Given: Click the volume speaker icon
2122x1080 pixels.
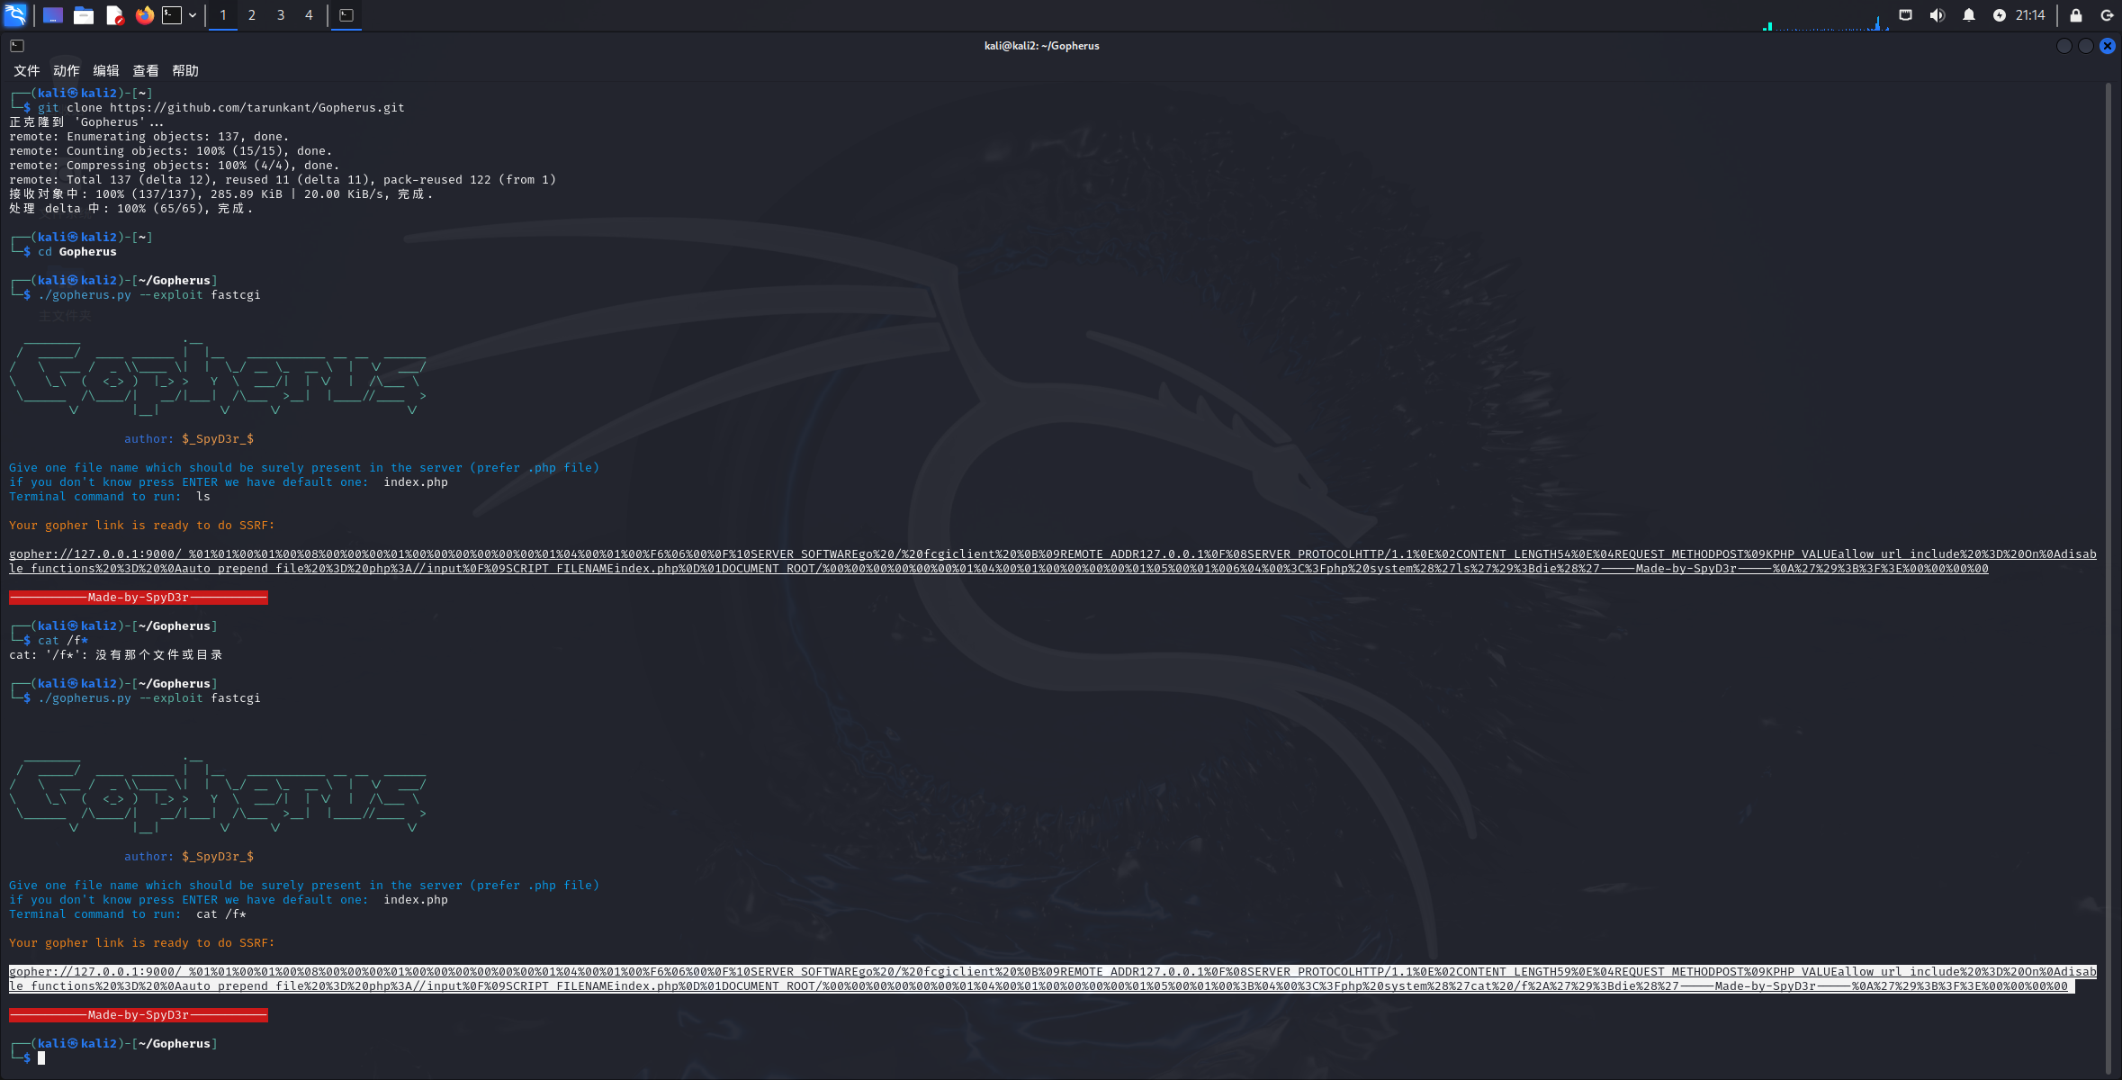Looking at the screenshot, I should pos(1938,15).
